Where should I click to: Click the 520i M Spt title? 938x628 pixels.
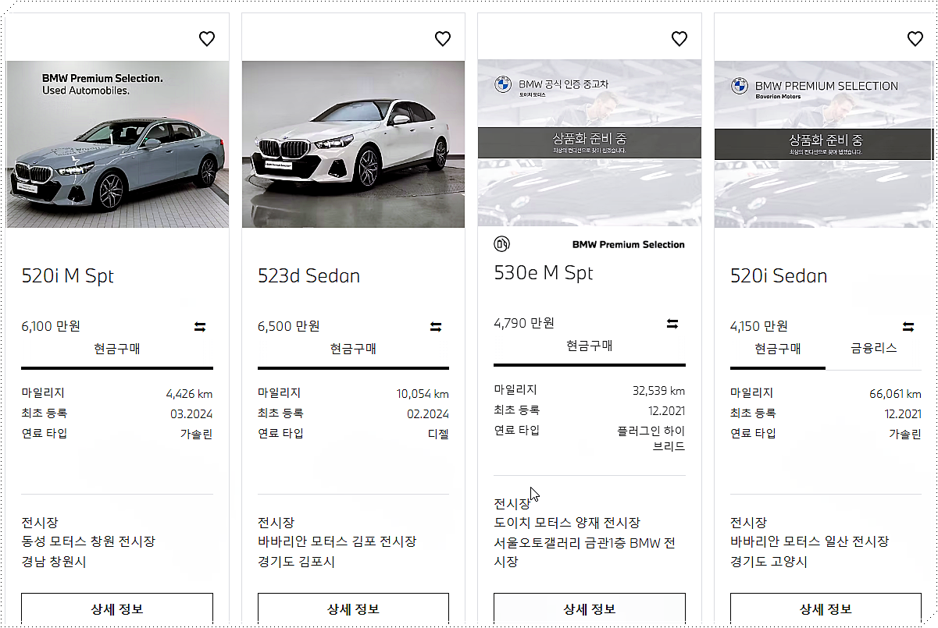point(68,276)
